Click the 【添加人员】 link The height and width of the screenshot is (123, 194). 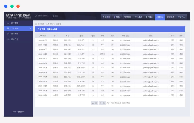coord(52,29)
